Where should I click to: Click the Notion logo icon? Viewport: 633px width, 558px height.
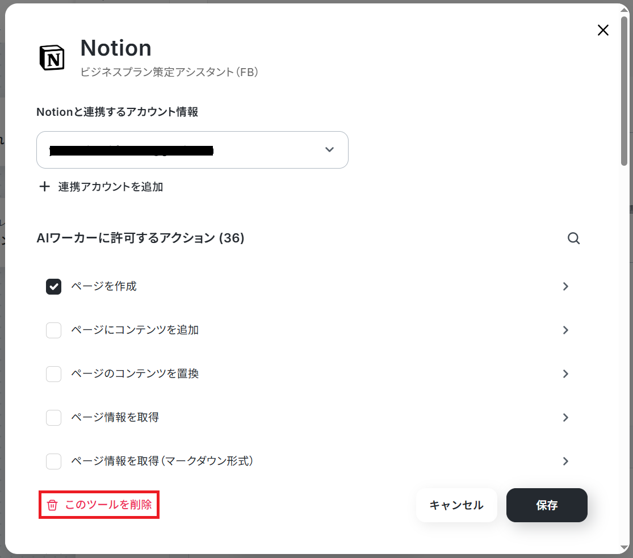(52, 58)
